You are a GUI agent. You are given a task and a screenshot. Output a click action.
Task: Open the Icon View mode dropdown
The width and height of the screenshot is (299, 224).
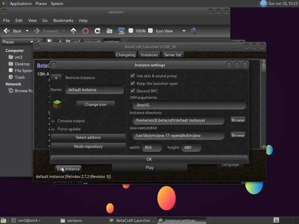click(170, 31)
